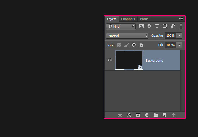Open the Normal blend mode dropdown

point(127,36)
